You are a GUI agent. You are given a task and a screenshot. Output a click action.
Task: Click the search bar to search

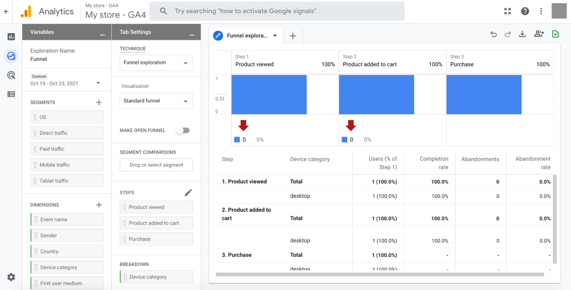point(277,11)
